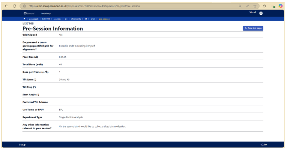Click the Use Tomo or EPU? label

33,109
